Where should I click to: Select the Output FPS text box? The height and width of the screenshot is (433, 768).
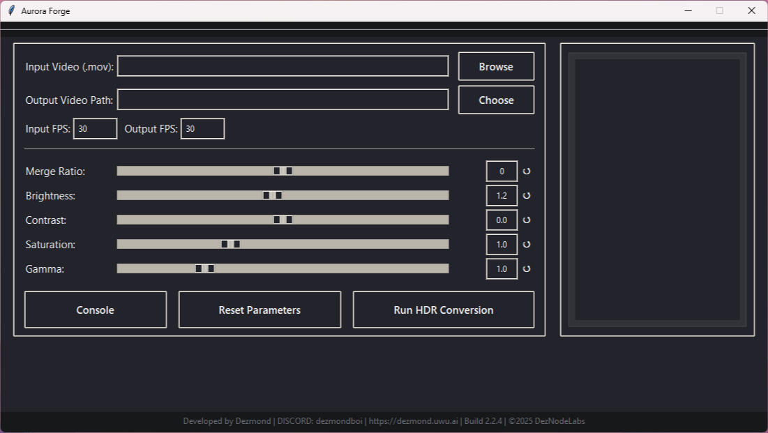tap(202, 129)
